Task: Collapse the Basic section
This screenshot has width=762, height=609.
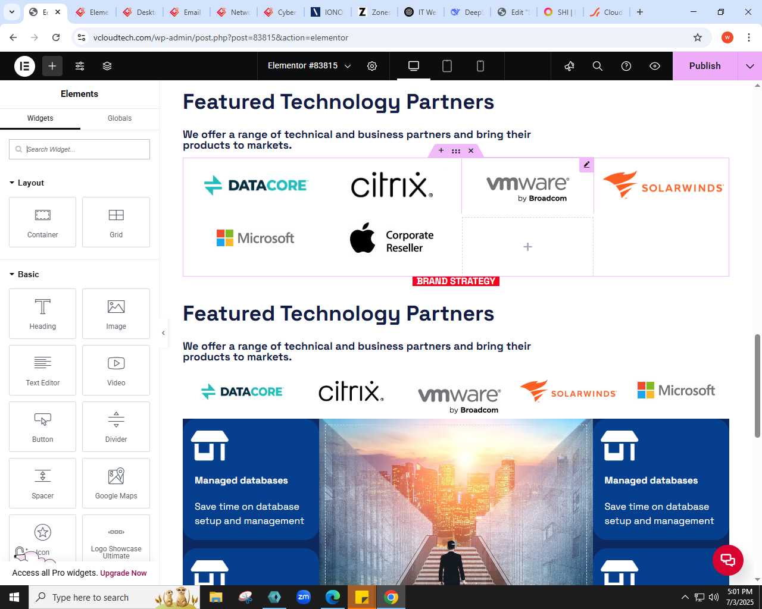Action: coord(24,274)
